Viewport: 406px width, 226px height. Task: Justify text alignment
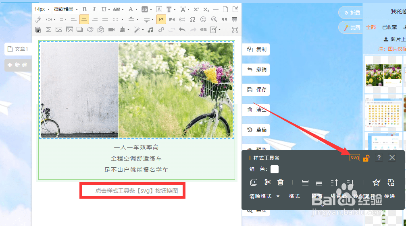pos(105,19)
